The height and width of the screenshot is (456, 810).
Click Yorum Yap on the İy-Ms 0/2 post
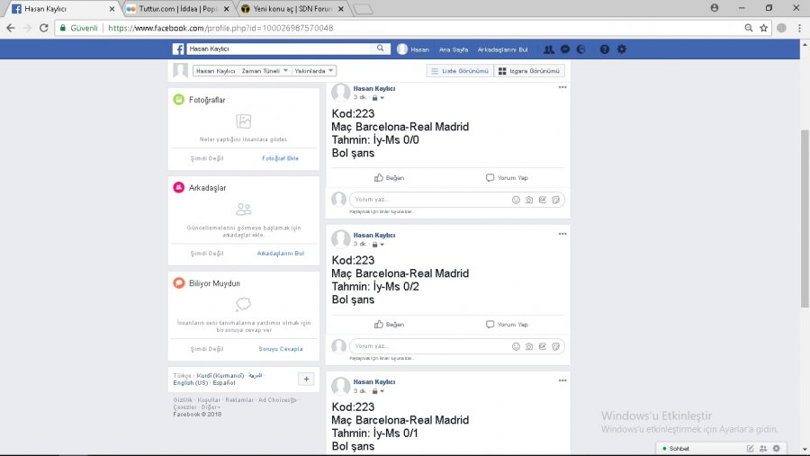(x=507, y=325)
